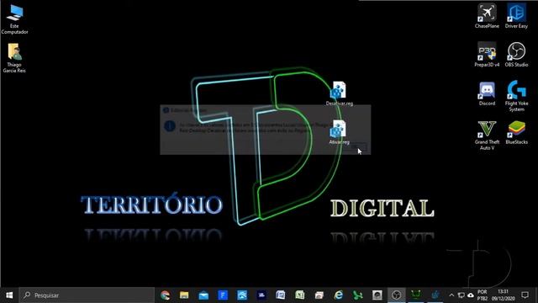Image resolution: width=538 pixels, height=303 pixels.
Task: Open OneDrive cloud tray icon
Action: (x=471, y=295)
